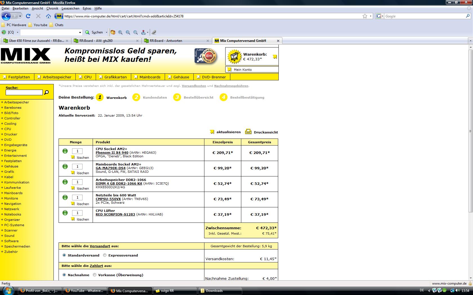Image resolution: width=473 pixels, height=295 pixels.
Task: Switch to the RR:Board - AW: gtx260 tab
Action: coord(106,41)
